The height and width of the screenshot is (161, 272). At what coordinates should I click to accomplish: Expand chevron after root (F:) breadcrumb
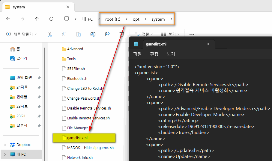click(127, 19)
